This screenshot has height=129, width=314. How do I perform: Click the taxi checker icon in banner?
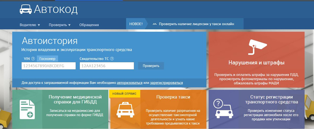click(154, 24)
